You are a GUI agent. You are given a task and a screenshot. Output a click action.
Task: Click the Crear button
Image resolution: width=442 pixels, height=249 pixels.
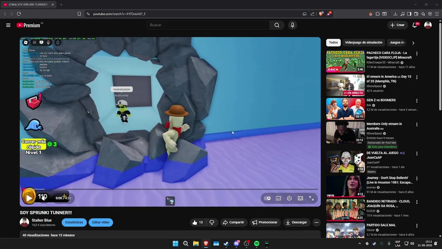coord(397,25)
